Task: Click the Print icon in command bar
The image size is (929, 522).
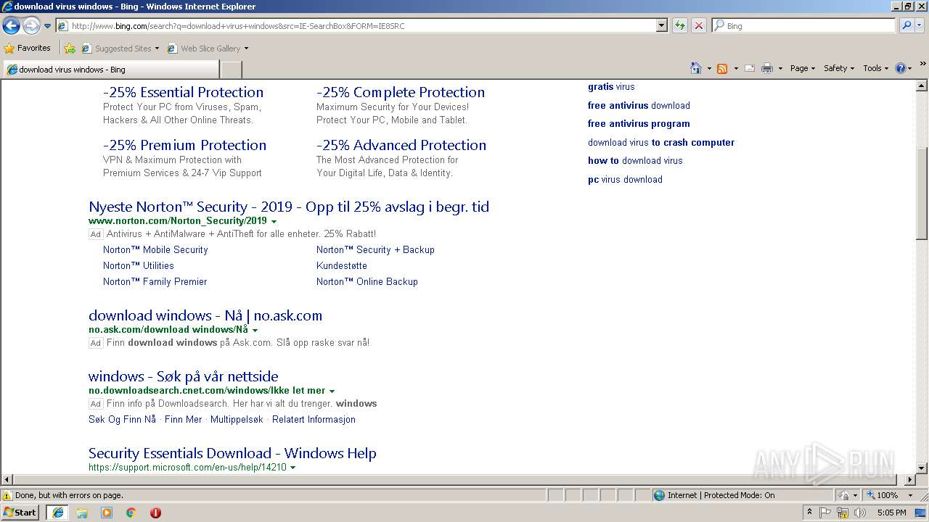Action: (x=767, y=68)
